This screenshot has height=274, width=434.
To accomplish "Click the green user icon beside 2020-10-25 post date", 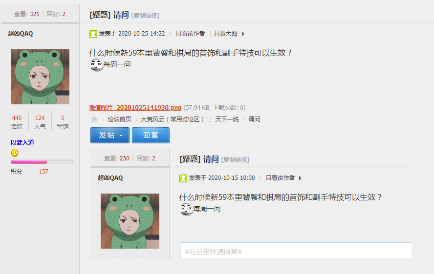I will point(93,34).
